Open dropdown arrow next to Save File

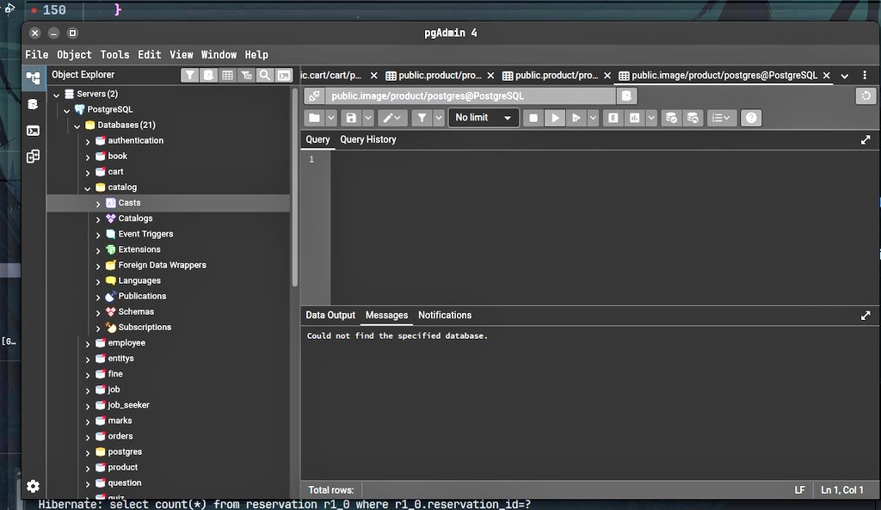tap(368, 118)
